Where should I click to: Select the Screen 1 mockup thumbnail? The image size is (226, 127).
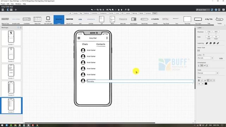click(x=11, y=38)
